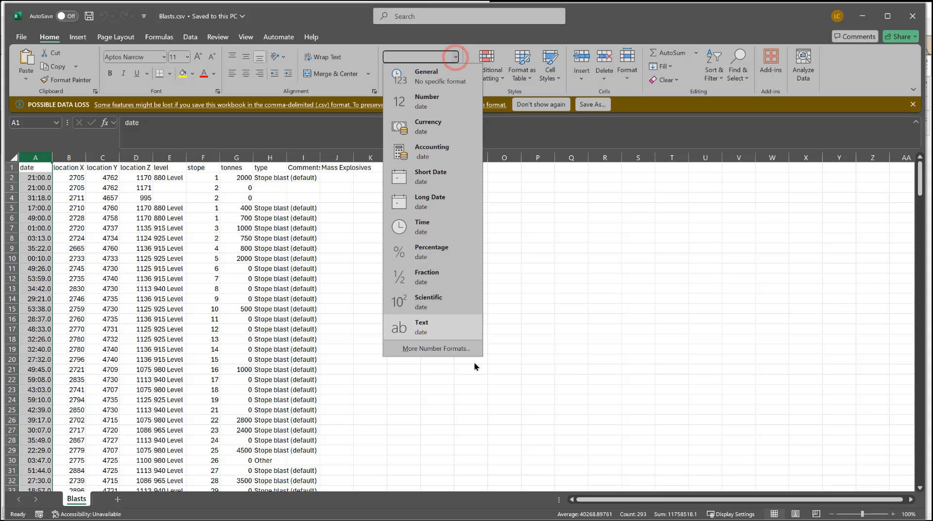Viewport: 933px width, 521px height.
Task: Switch to the Formulas tab
Action: point(159,37)
